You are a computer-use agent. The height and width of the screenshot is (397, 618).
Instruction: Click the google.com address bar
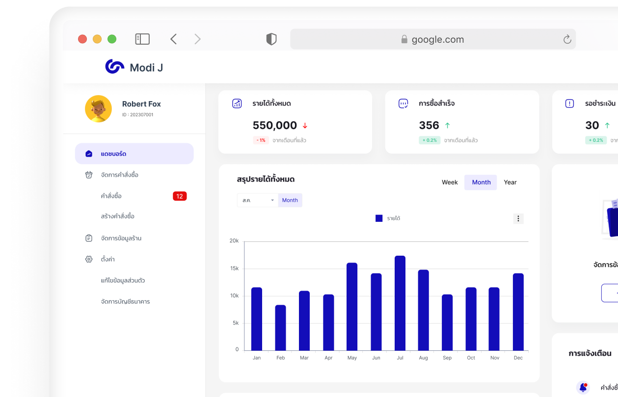click(x=433, y=39)
